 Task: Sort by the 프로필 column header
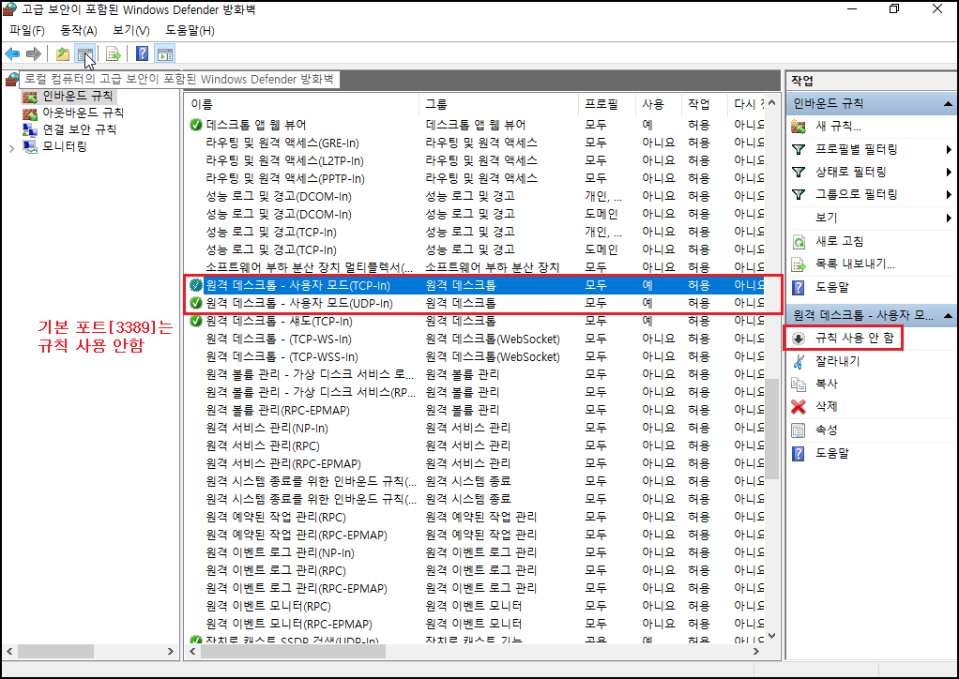(607, 104)
